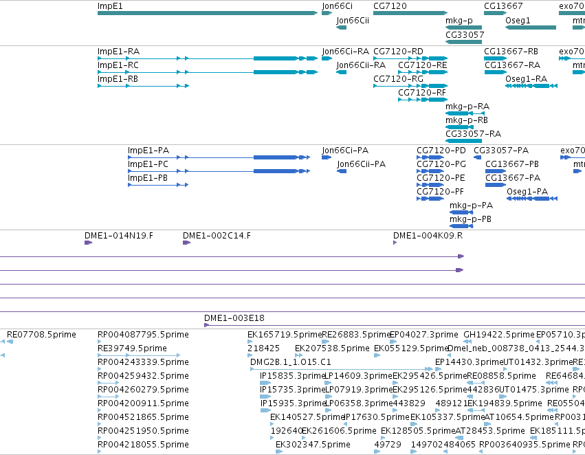This screenshot has width=585, height=455.
Task: Select the CG7120-RD transcript label
Action: (x=399, y=51)
